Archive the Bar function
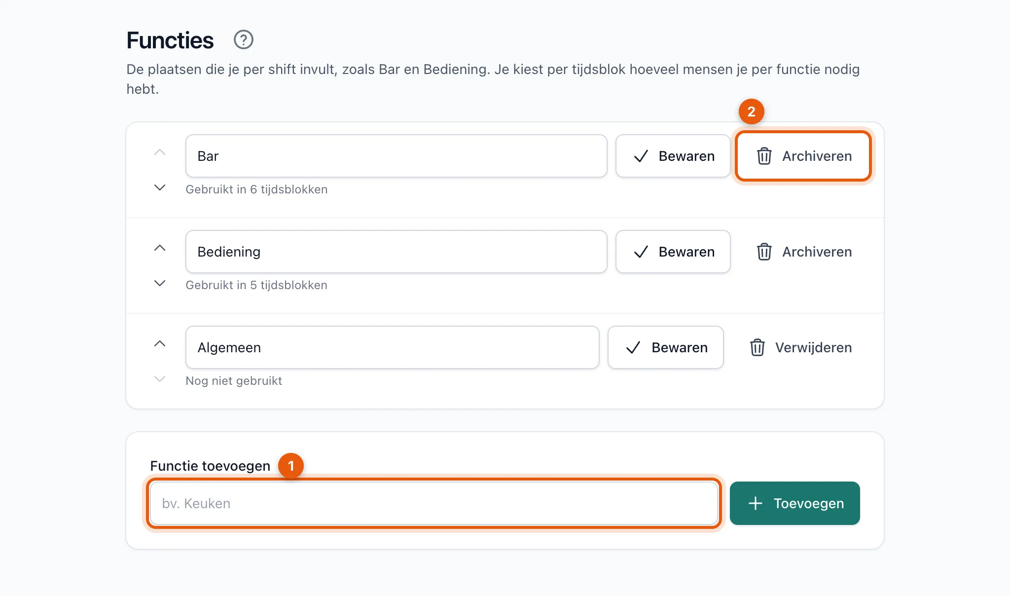The width and height of the screenshot is (1010, 596). 803,156
